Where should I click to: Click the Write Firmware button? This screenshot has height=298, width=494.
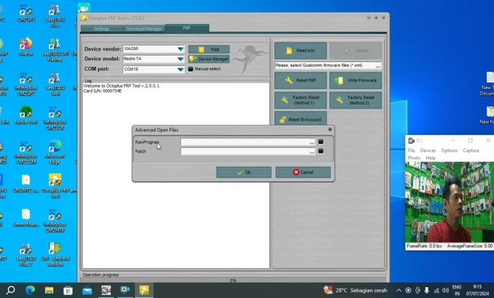click(x=355, y=81)
